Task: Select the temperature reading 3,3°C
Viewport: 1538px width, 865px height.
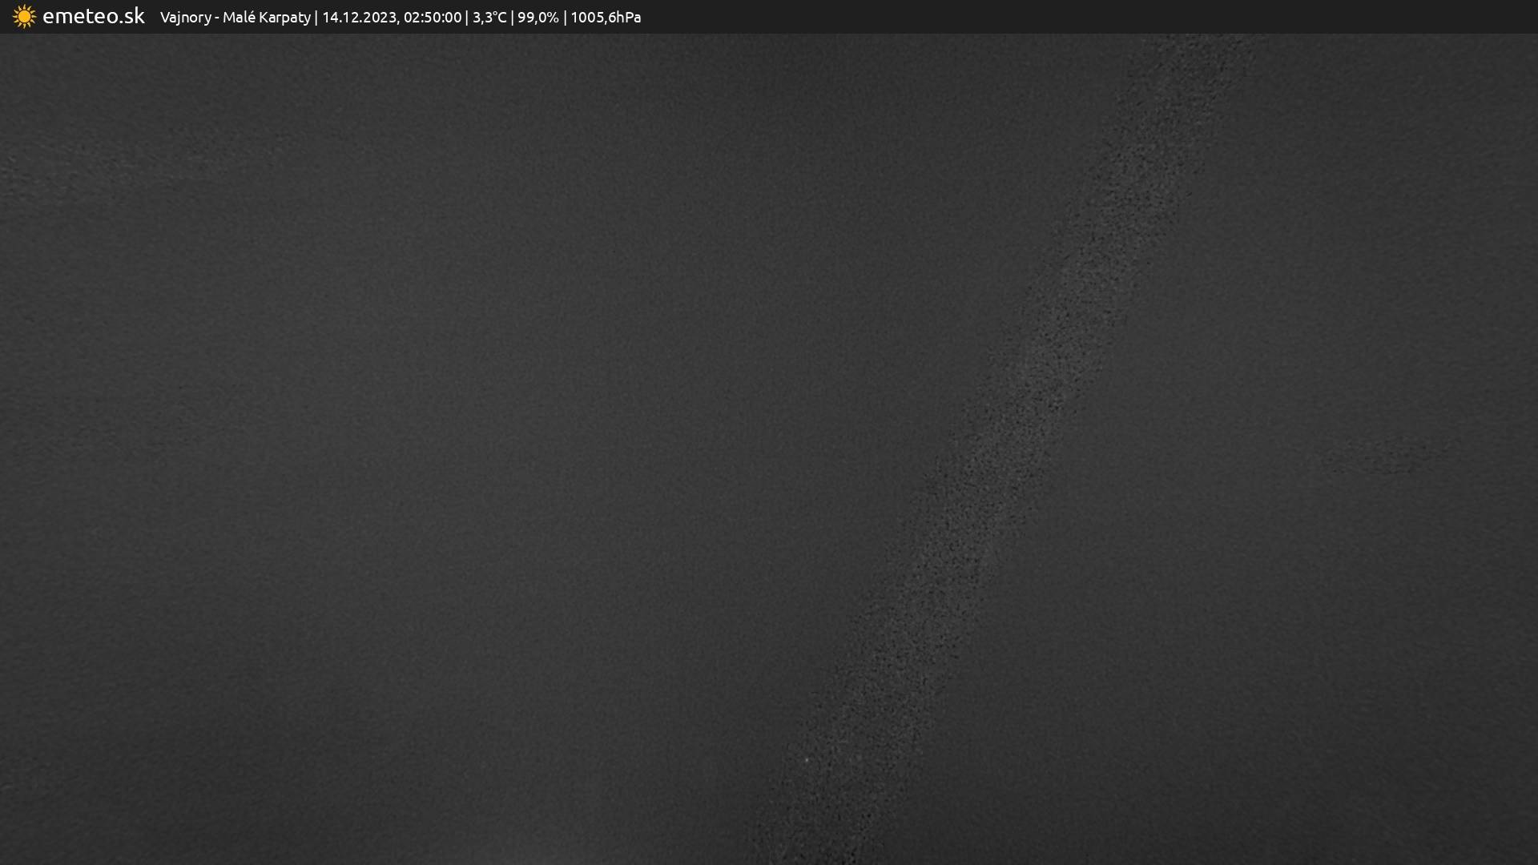Action: [x=489, y=18]
